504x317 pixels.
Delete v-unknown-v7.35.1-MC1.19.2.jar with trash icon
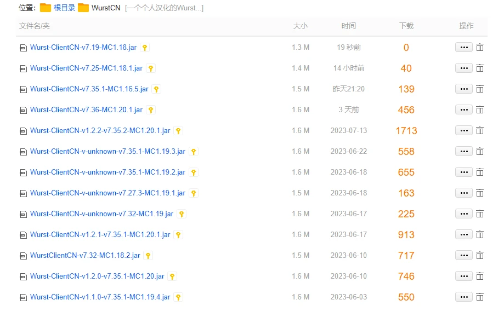pos(480,172)
